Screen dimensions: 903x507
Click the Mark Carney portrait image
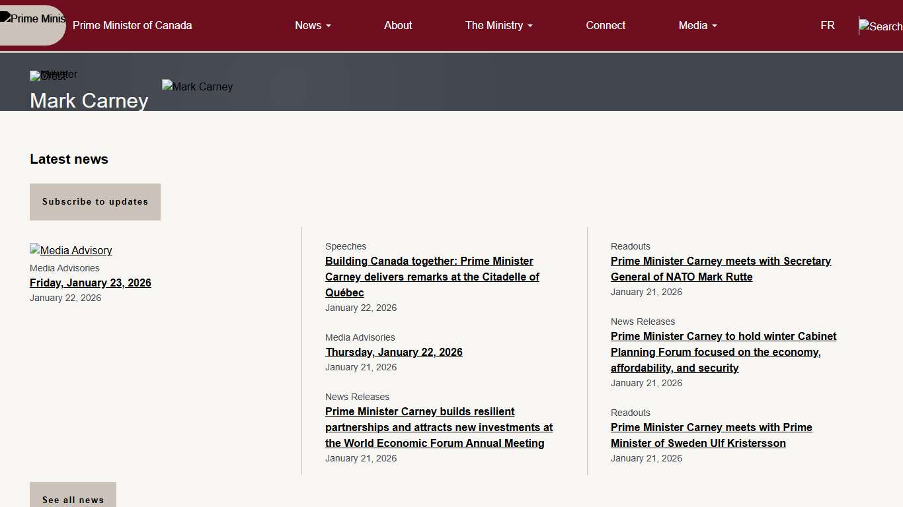[x=197, y=86]
